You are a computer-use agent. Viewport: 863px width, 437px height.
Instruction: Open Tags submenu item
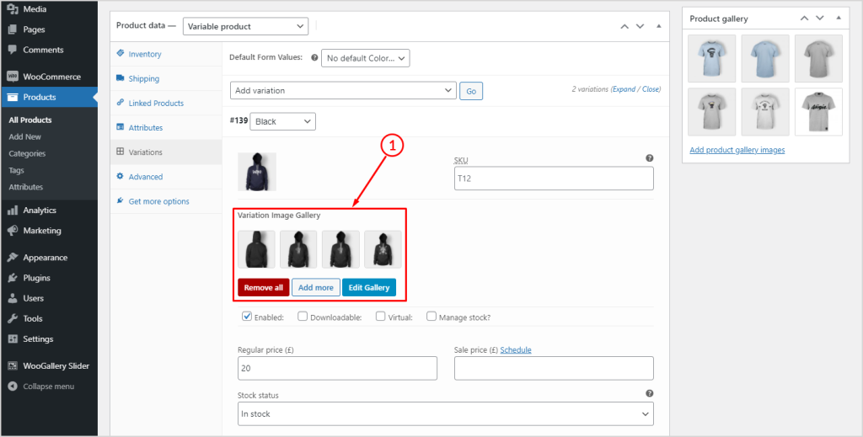(x=16, y=170)
